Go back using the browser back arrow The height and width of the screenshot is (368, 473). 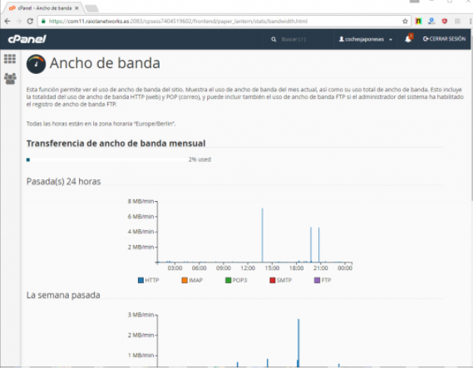(7, 21)
